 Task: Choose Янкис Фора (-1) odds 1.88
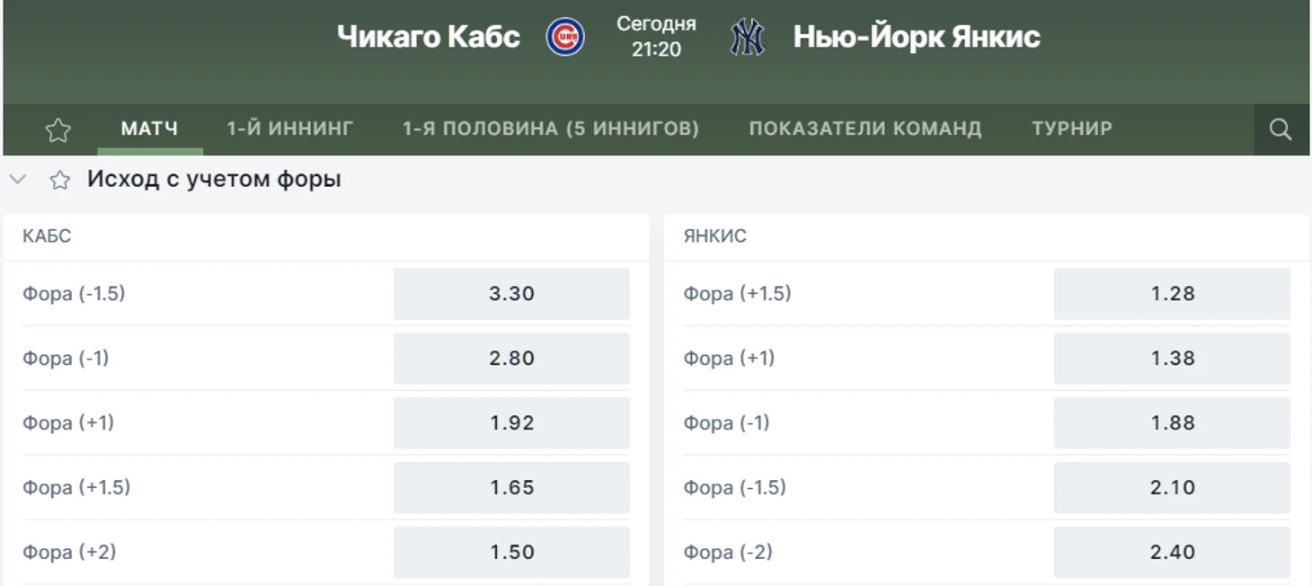click(1172, 423)
